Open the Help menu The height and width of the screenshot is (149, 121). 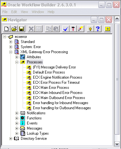[x=51, y=12]
